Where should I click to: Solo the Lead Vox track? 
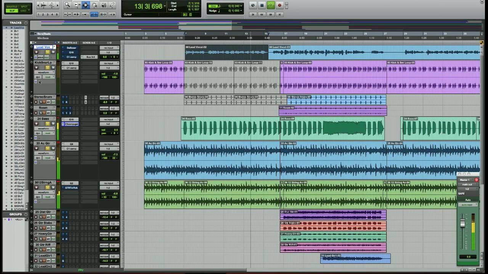(x=48, y=52)
